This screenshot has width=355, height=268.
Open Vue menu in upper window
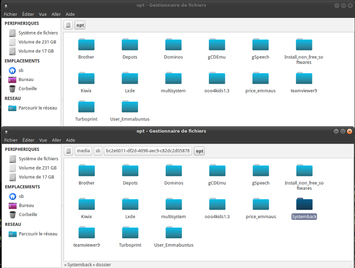pos(43,14)
